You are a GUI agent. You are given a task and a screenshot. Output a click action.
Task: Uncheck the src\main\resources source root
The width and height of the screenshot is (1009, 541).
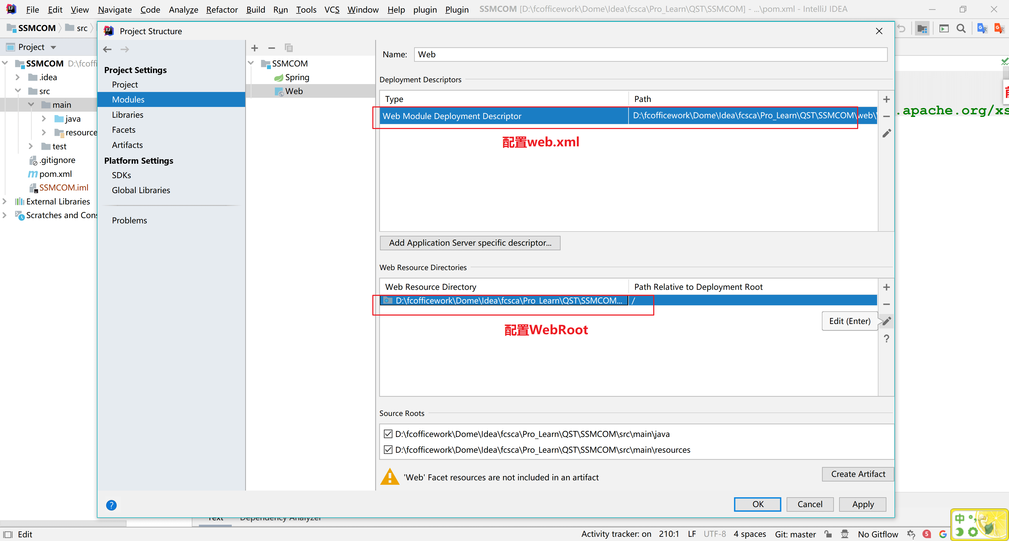point(388,450)
